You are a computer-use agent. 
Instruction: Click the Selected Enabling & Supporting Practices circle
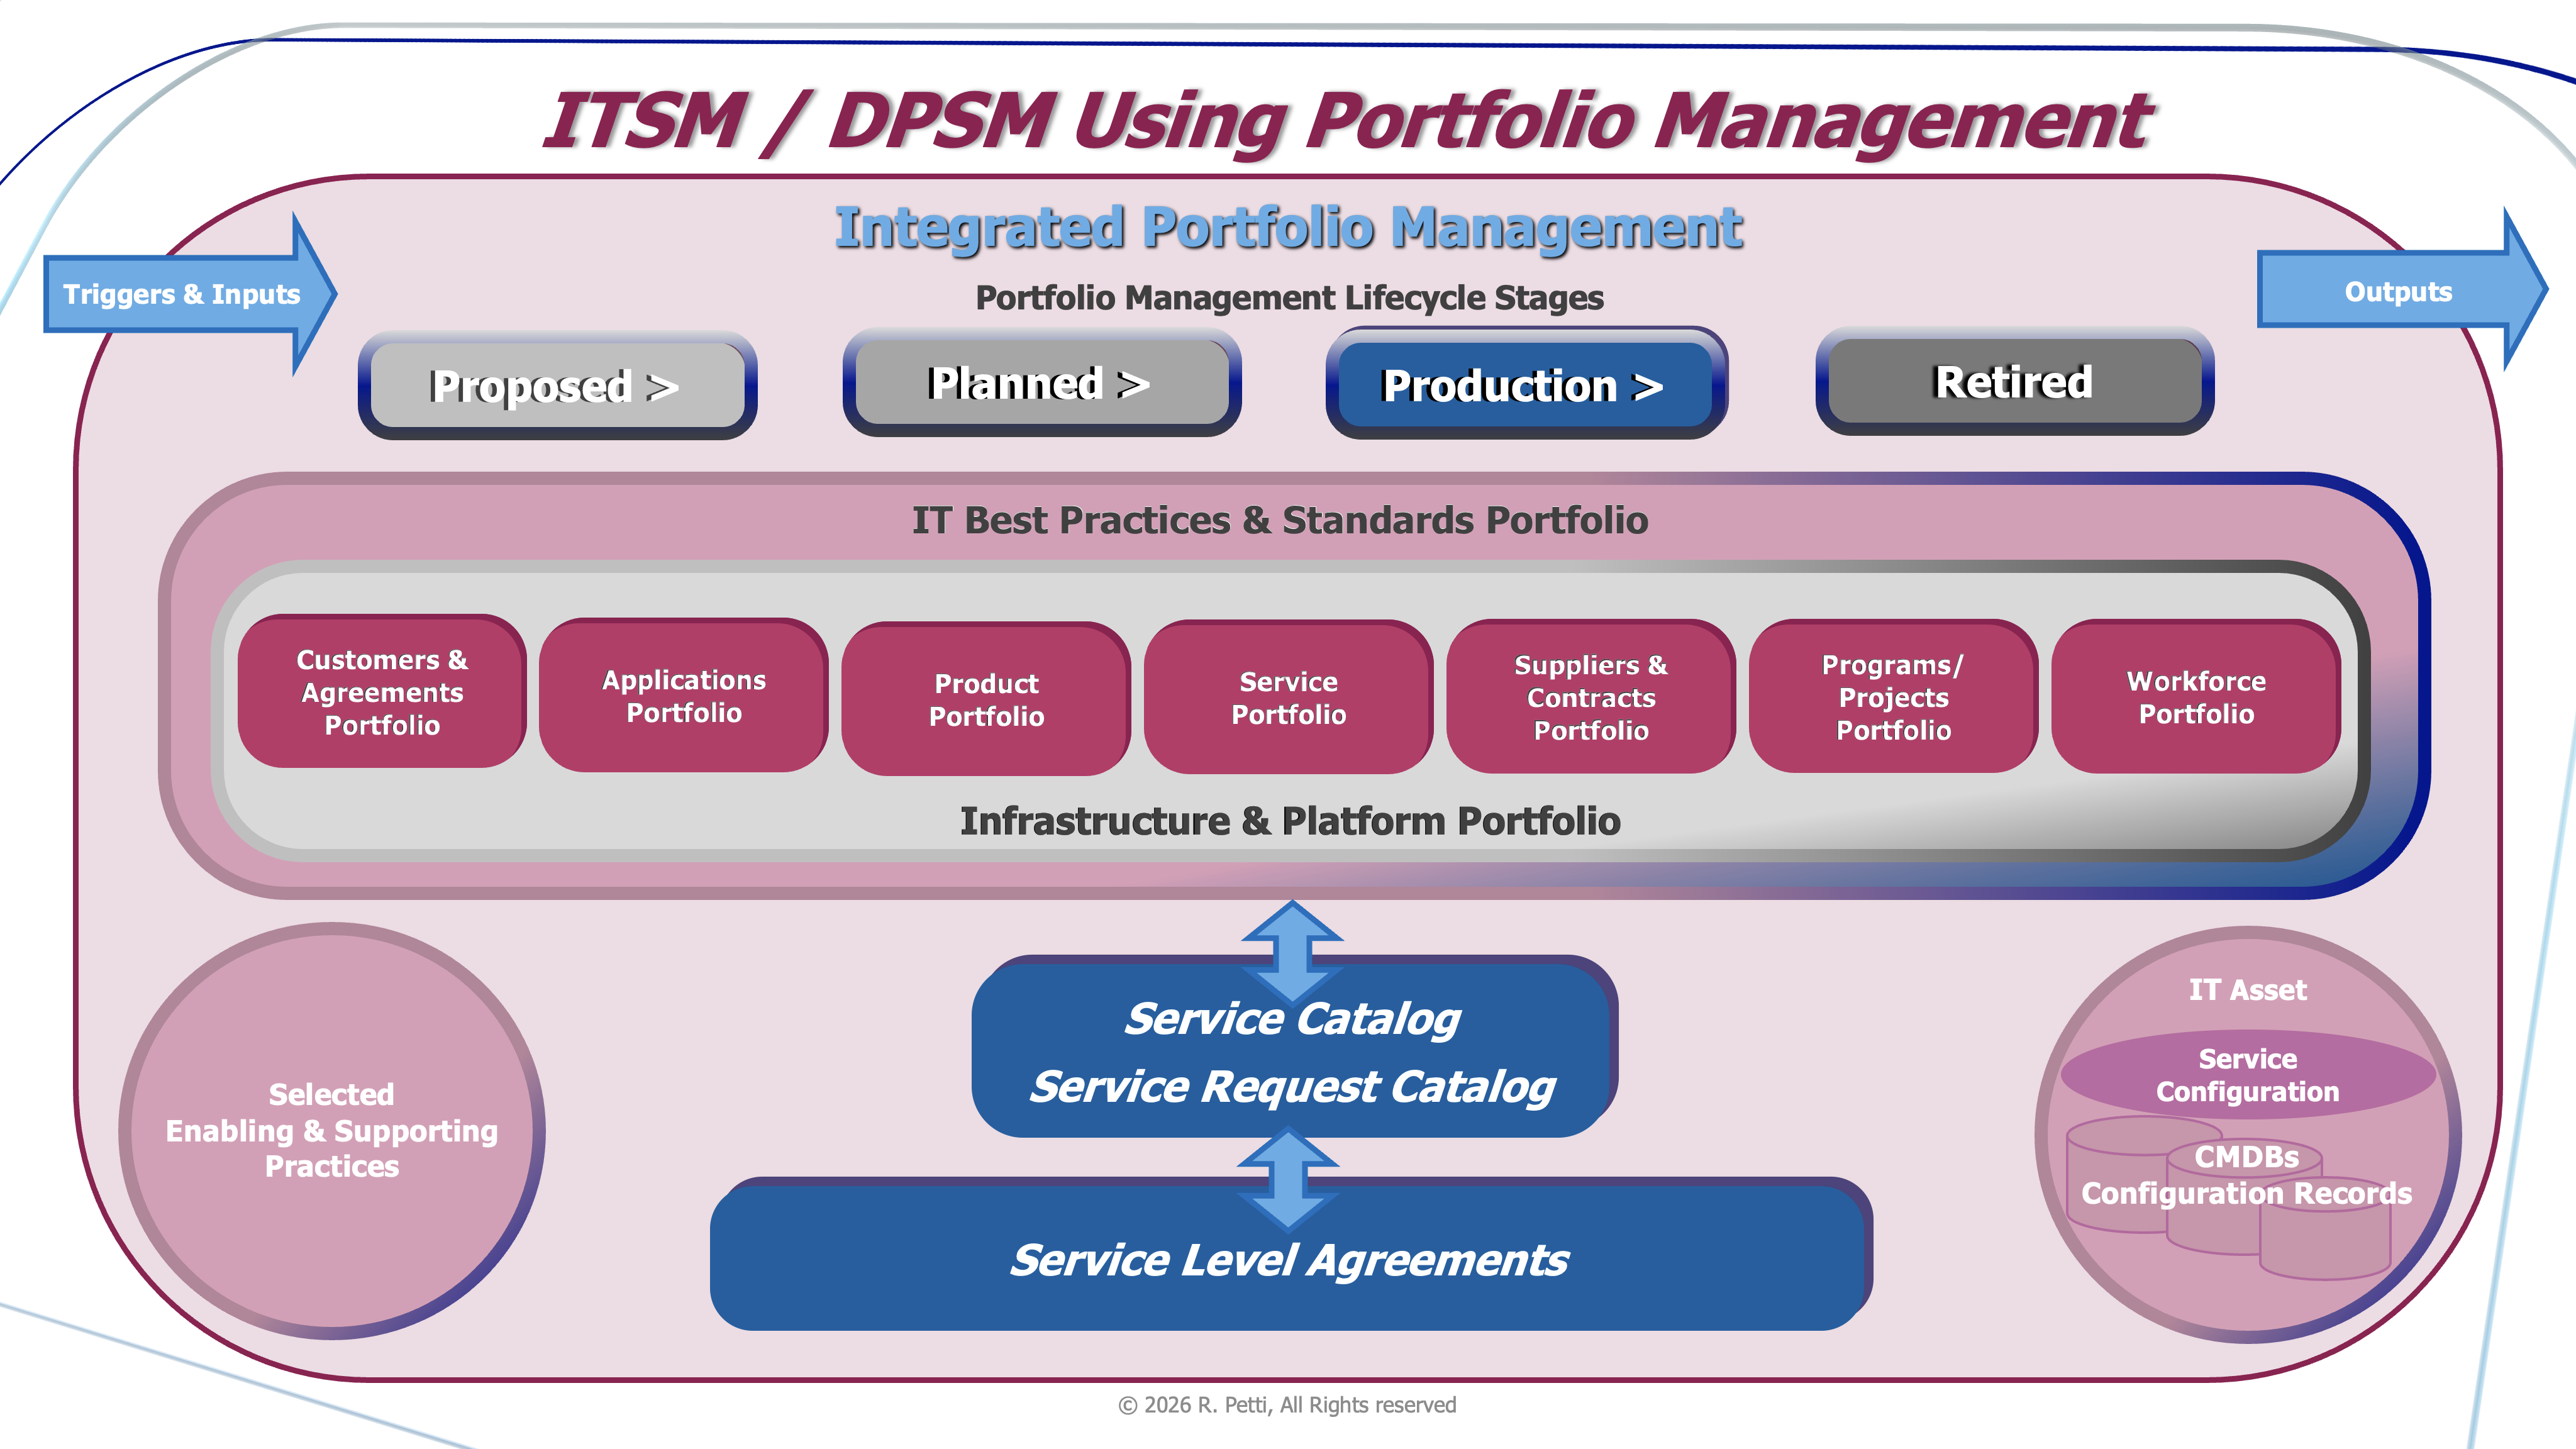click(x=332, y=1130)
